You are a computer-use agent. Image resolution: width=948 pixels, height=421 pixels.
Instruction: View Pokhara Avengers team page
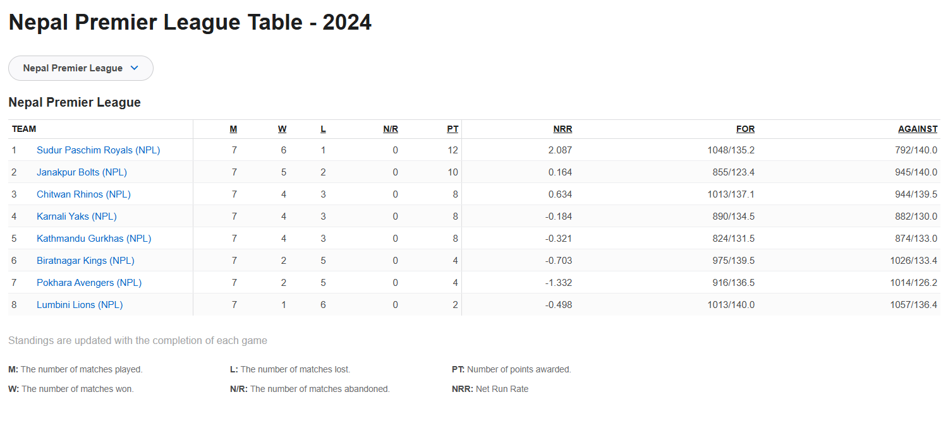pos(88,283)
